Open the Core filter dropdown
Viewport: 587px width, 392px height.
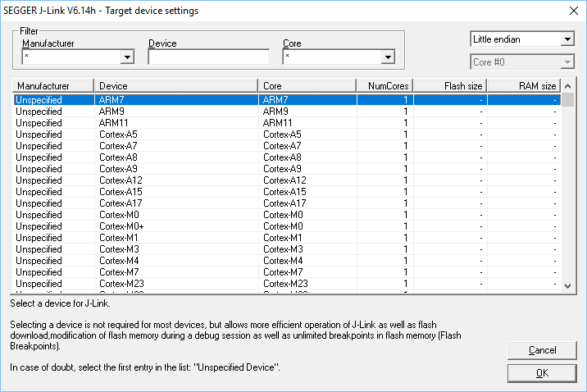(388, 57)
